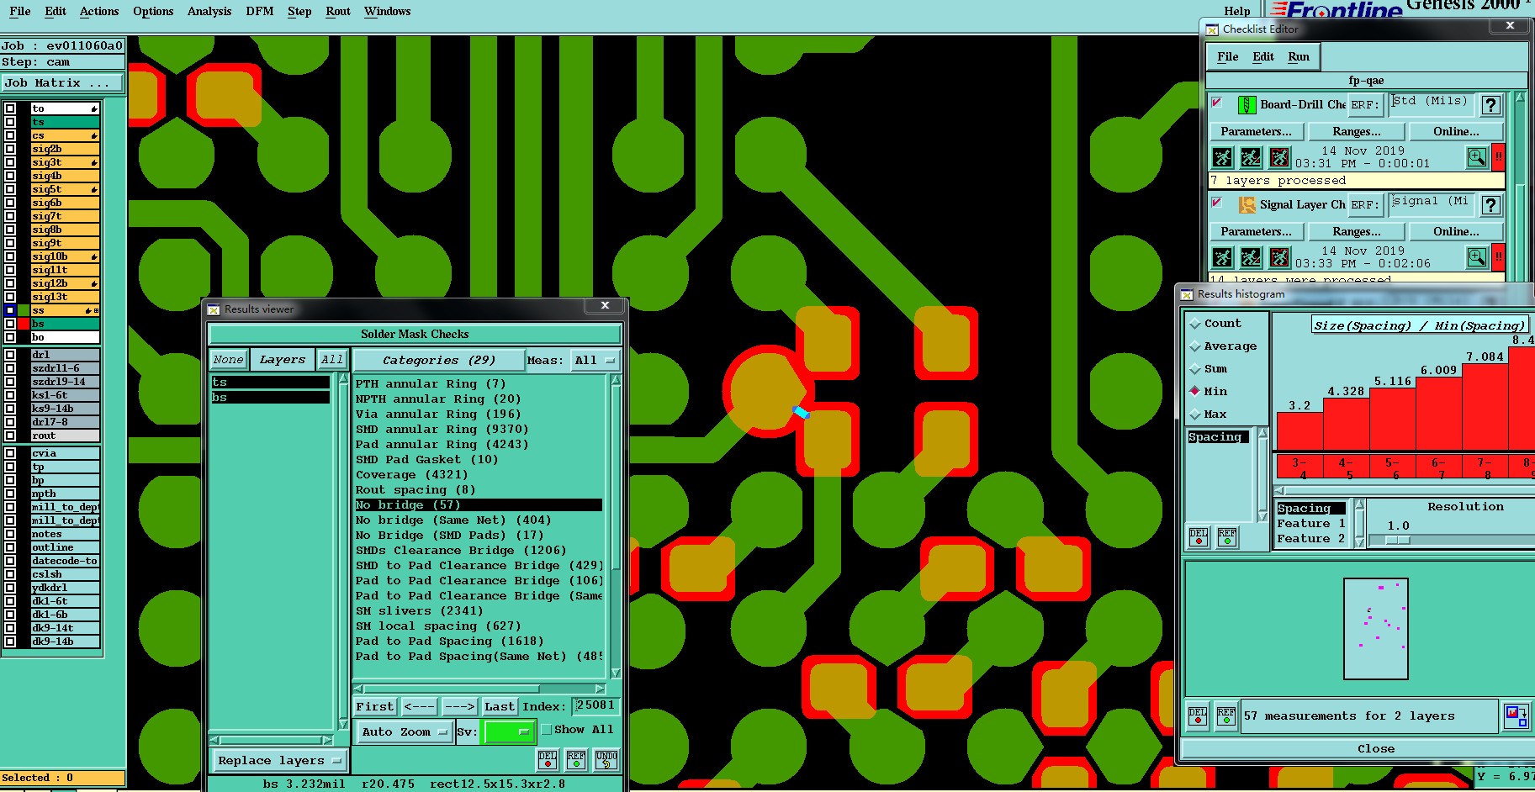Select No bridge (57) category row
The image size is (1535, 792).
(x=478, y=505)
